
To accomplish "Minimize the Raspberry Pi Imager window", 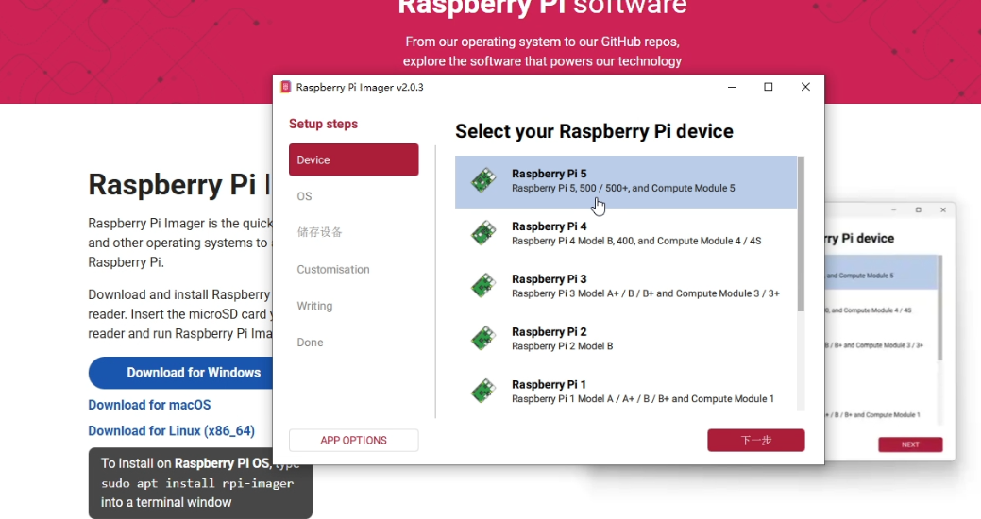I will (x=732, y=87).
